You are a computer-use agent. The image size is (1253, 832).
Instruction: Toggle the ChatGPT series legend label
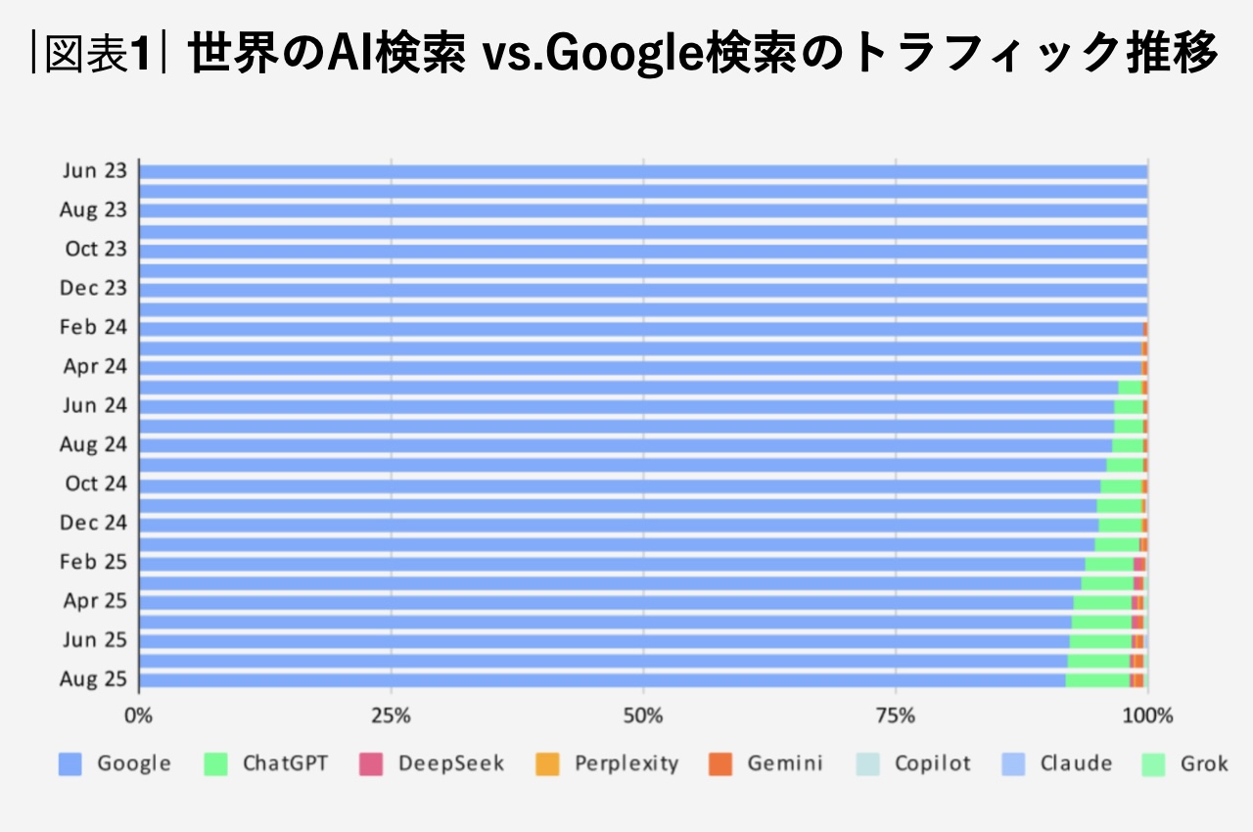(x=286, y=763)
